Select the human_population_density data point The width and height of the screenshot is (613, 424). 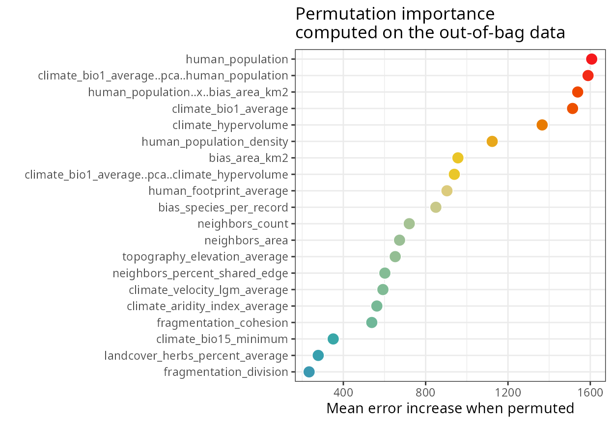492,141
